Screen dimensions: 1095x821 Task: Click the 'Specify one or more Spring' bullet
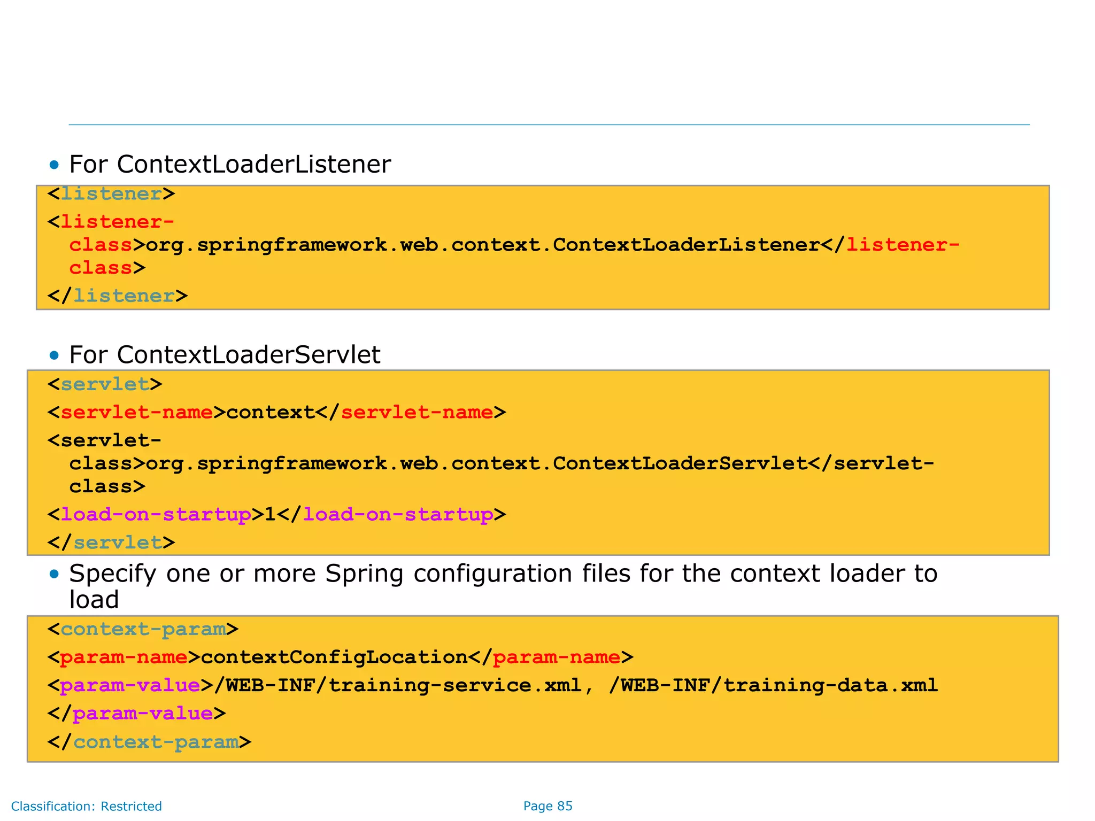pyautogui.click(x=503, y=574)
